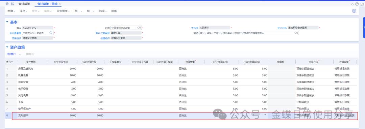Open the 选项 menu
The height and width of the screenshot is (129, 365).
point(103,11)
